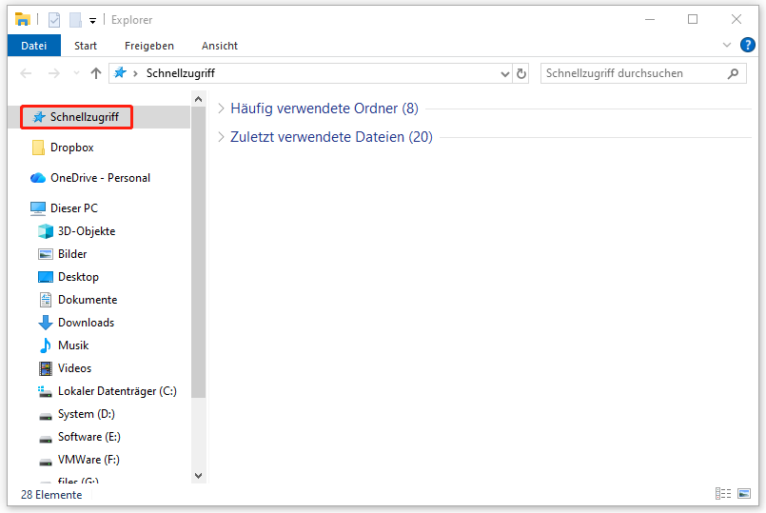Go up one level with the up arrow

pos(96,73)
